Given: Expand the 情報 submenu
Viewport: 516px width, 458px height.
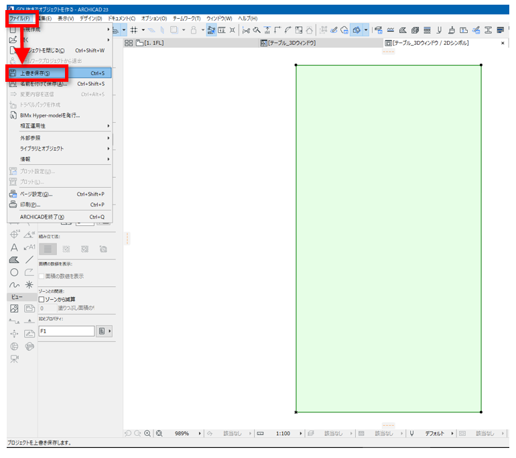Looking at the screenshot, I should (60, 159).
